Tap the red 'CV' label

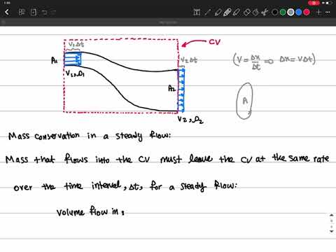(214, 42)
